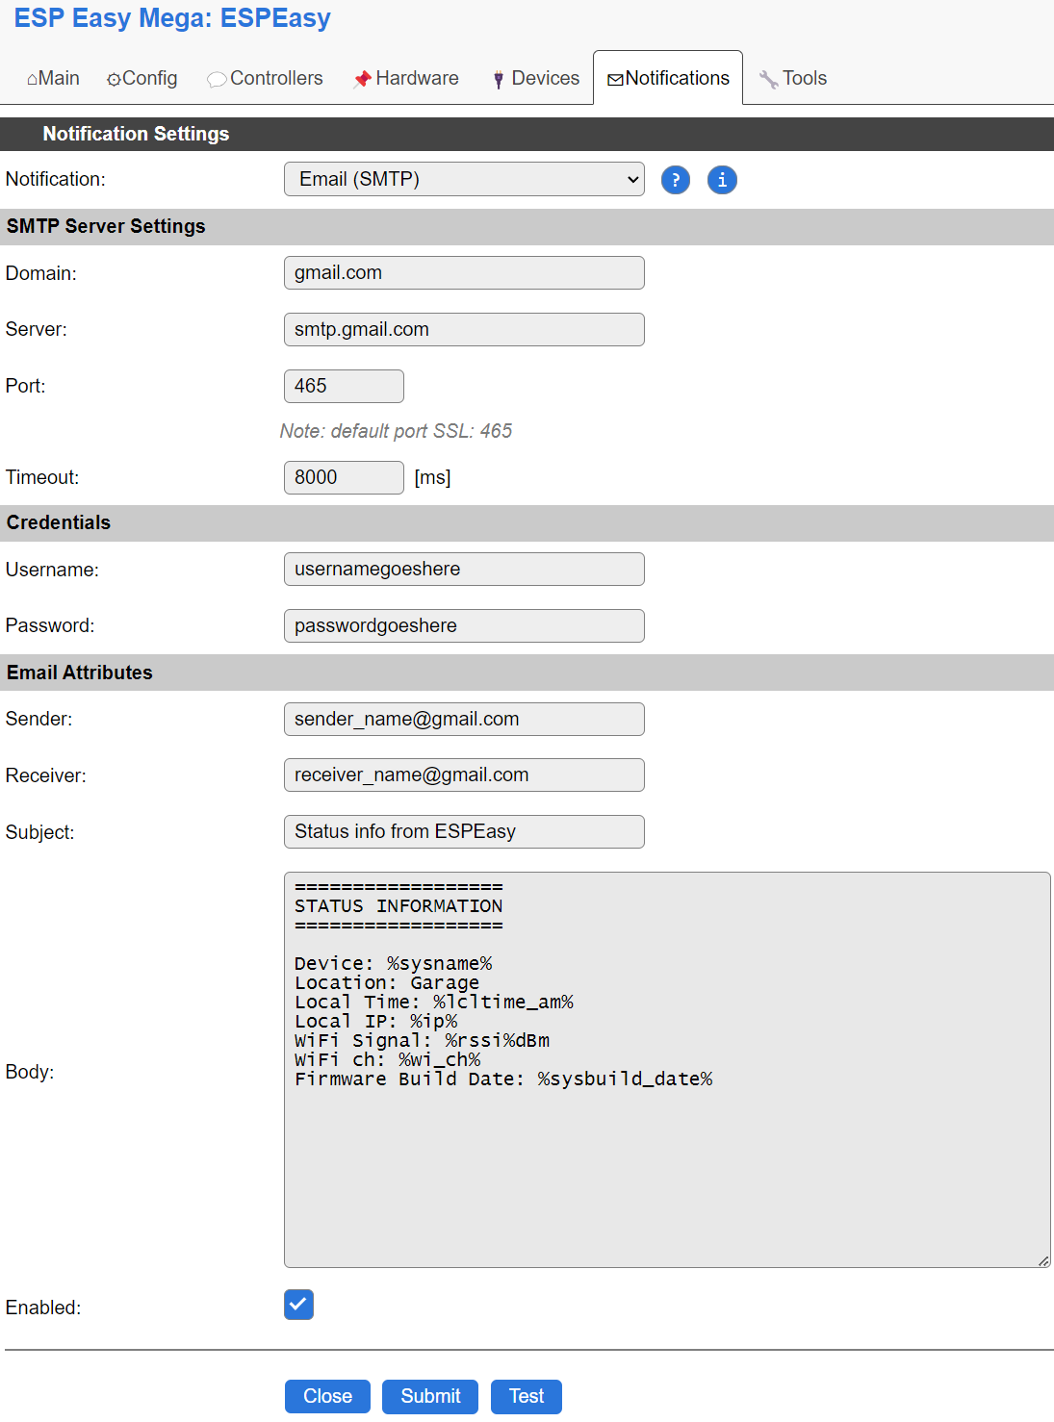Click the Close button
Screen dimensions: 1054x1422
(x=327, y=1396)
